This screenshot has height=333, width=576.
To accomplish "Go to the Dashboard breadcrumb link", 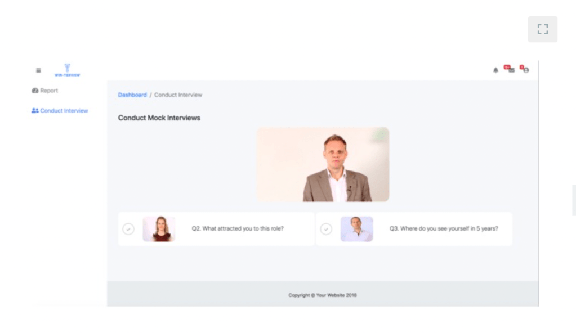I will (x=132, y=94).
